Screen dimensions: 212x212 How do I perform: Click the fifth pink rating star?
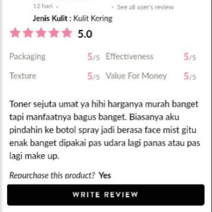coord(67,32)
